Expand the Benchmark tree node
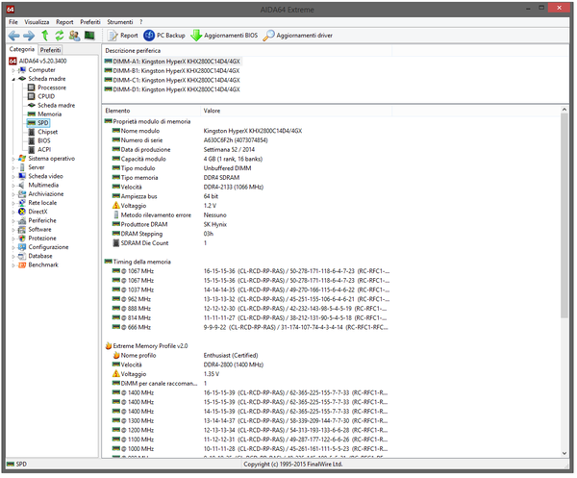The height and width of the screenshot is (478, 577). pyautogui.click(x=13, y=265)
